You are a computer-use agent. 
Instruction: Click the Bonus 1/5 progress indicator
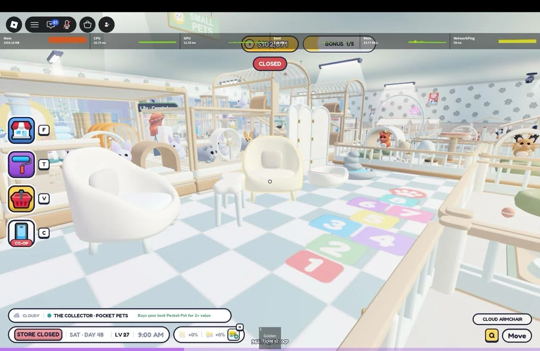tap(339, 44)
